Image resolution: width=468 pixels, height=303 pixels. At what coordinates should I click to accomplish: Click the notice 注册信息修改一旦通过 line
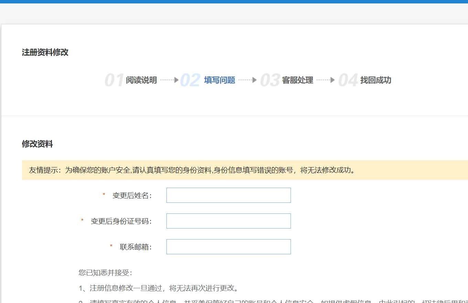(x=158, y=288)
